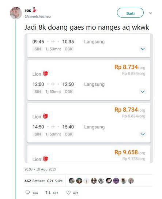Expand details of the 09:45 flight
The height and width of the screenshot is (199, 162).
pyautogui.click(x=143, y=49)
